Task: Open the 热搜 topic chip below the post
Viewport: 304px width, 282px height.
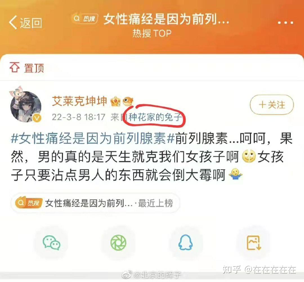Action: tap(95, 203)
